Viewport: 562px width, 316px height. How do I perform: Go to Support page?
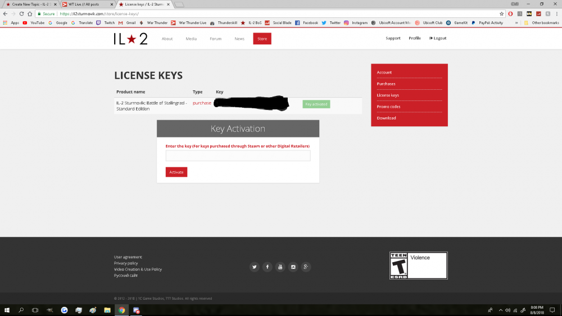pyautogui.click(x=393, y=38)
